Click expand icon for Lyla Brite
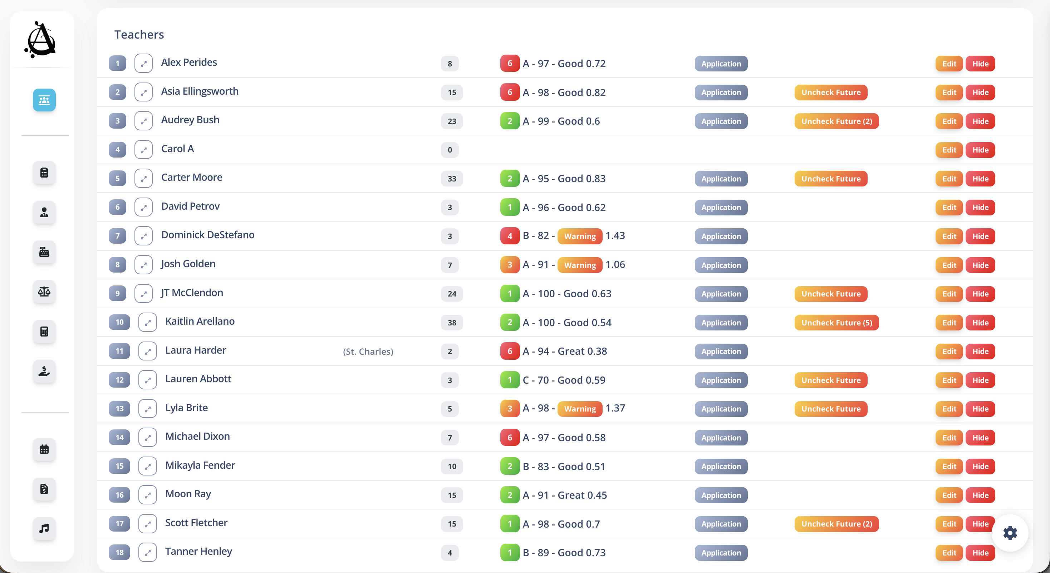Image resolution: width=1050 pixels, height=573 pixels. click(148, 409)
